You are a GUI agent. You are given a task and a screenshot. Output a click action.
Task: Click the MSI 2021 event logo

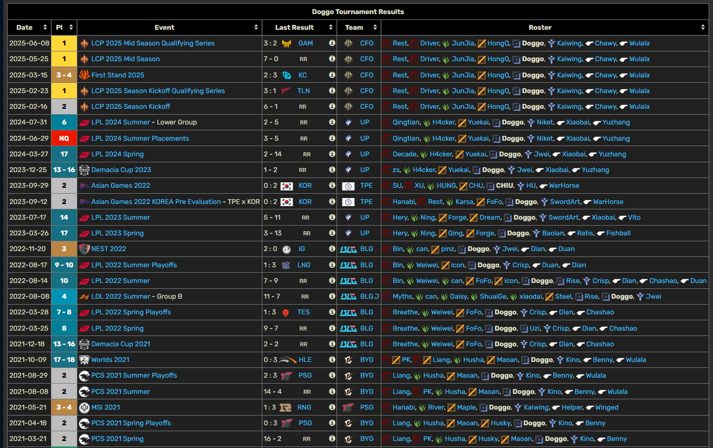(x=84, y=407)
